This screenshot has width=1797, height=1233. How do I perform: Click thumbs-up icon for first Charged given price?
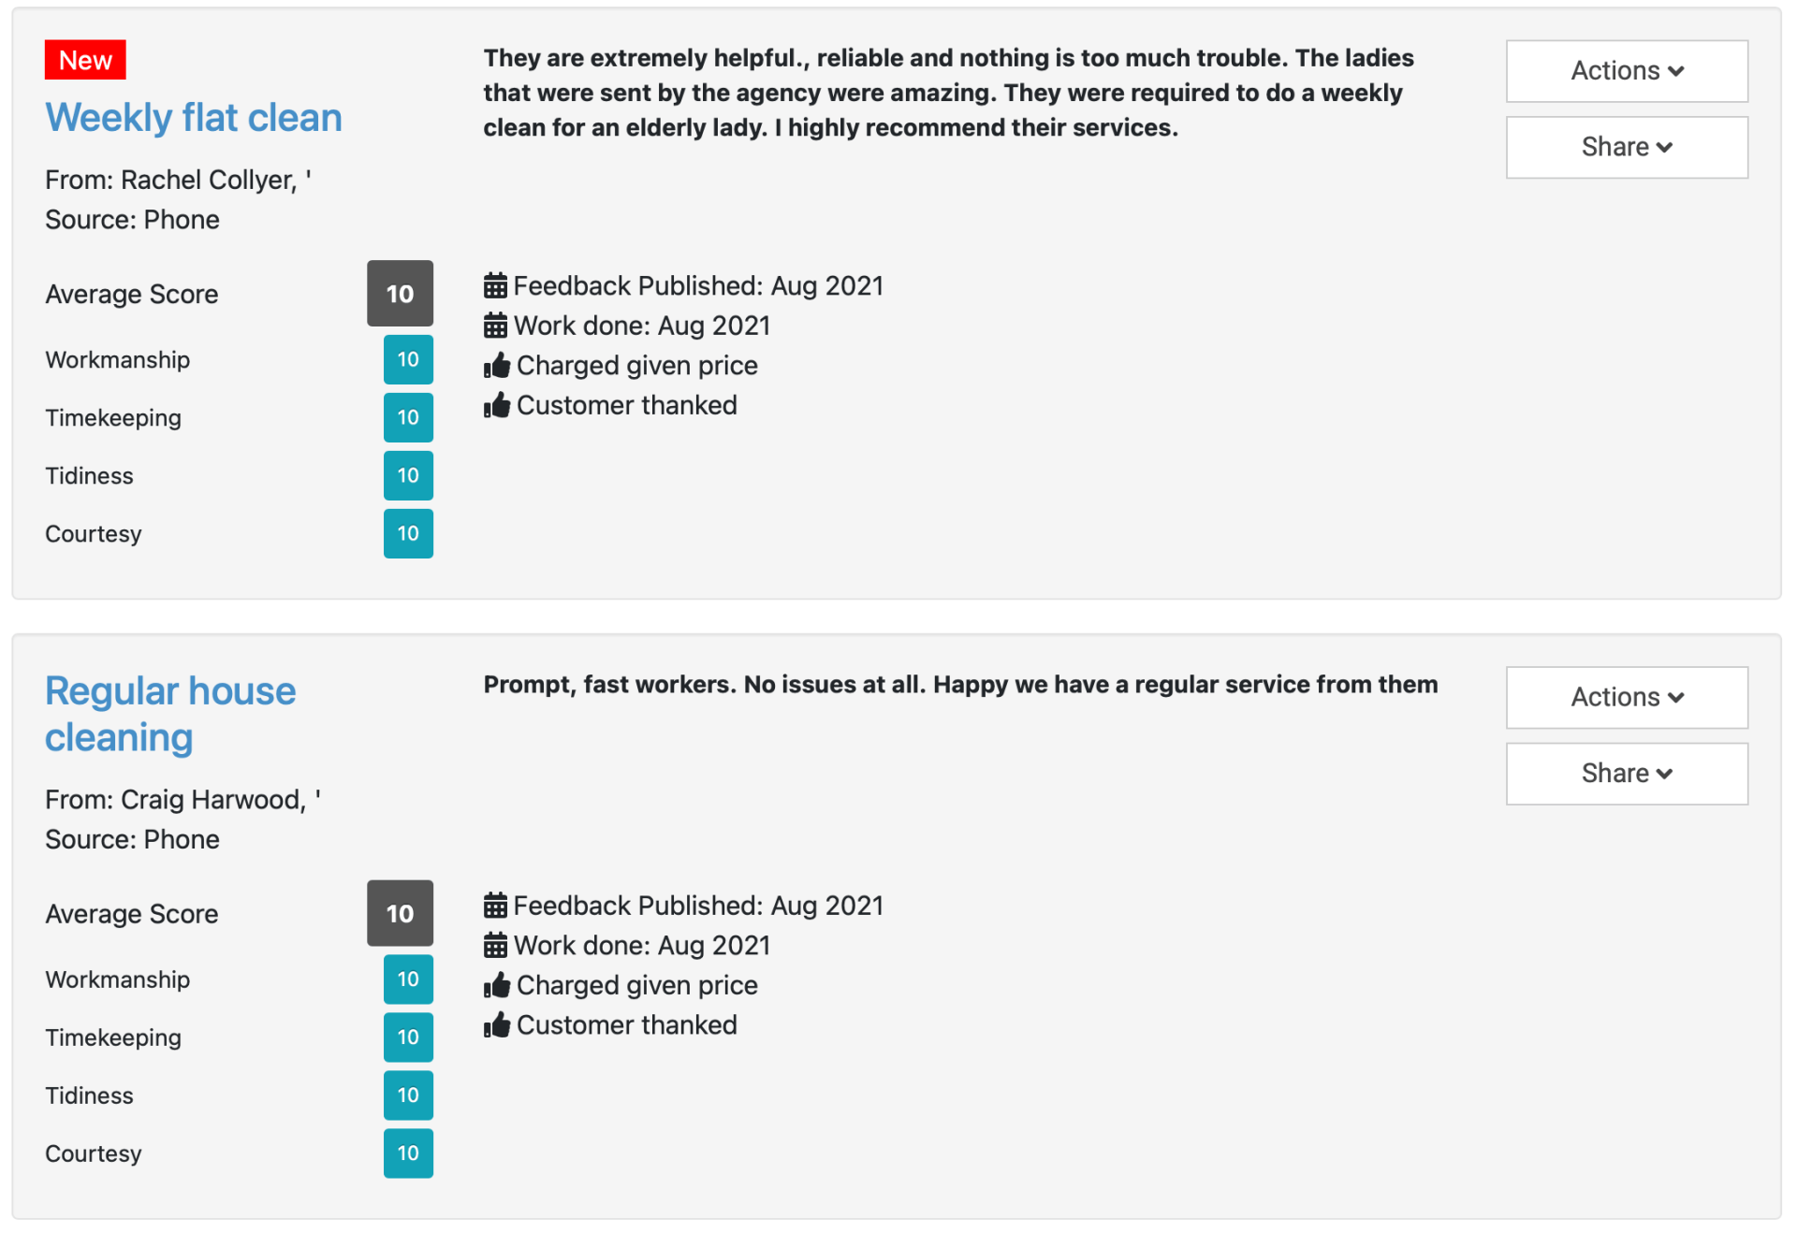point(497,366)
